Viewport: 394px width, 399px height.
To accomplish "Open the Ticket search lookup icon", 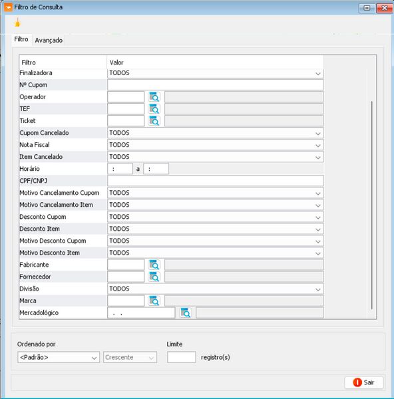I will pos(154,120).
